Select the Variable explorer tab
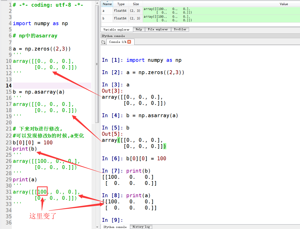 (117, 29)
